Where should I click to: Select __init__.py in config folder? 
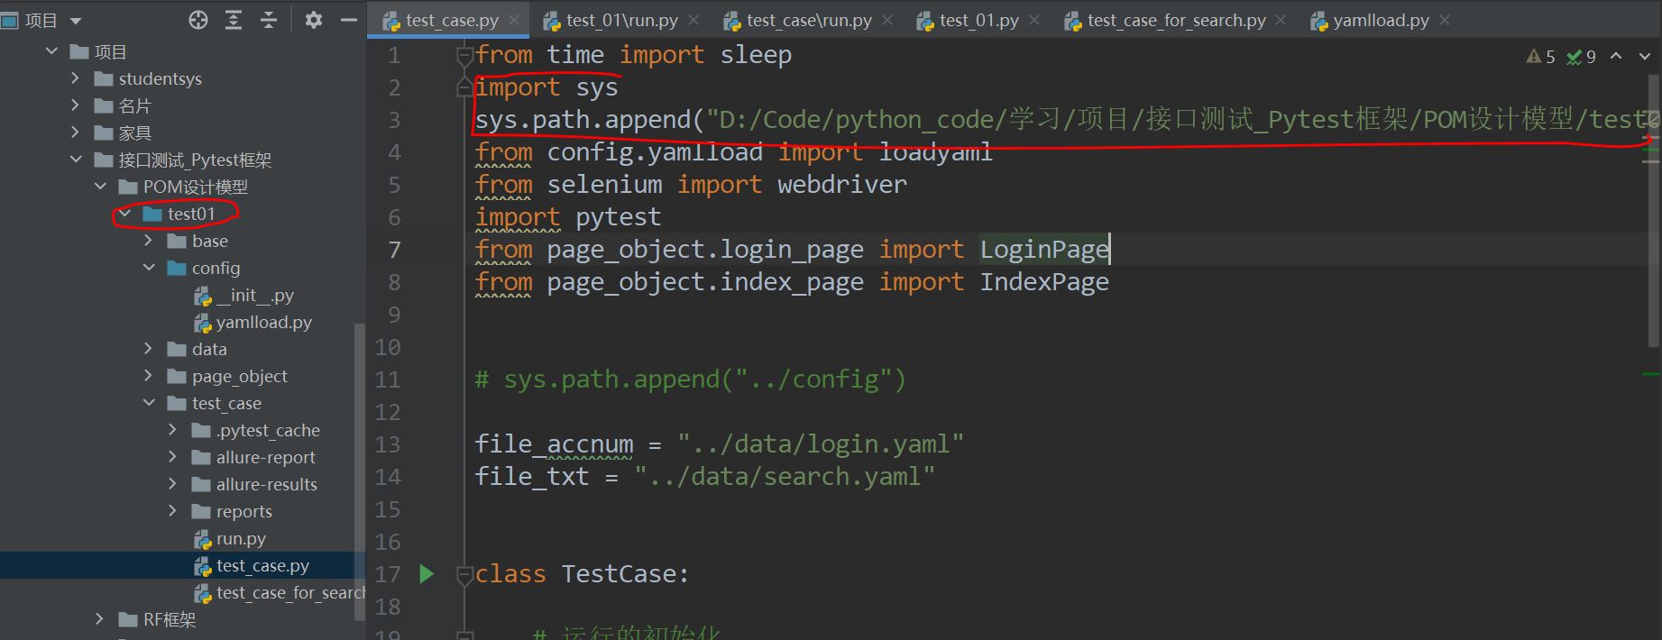tap(244, 296)
